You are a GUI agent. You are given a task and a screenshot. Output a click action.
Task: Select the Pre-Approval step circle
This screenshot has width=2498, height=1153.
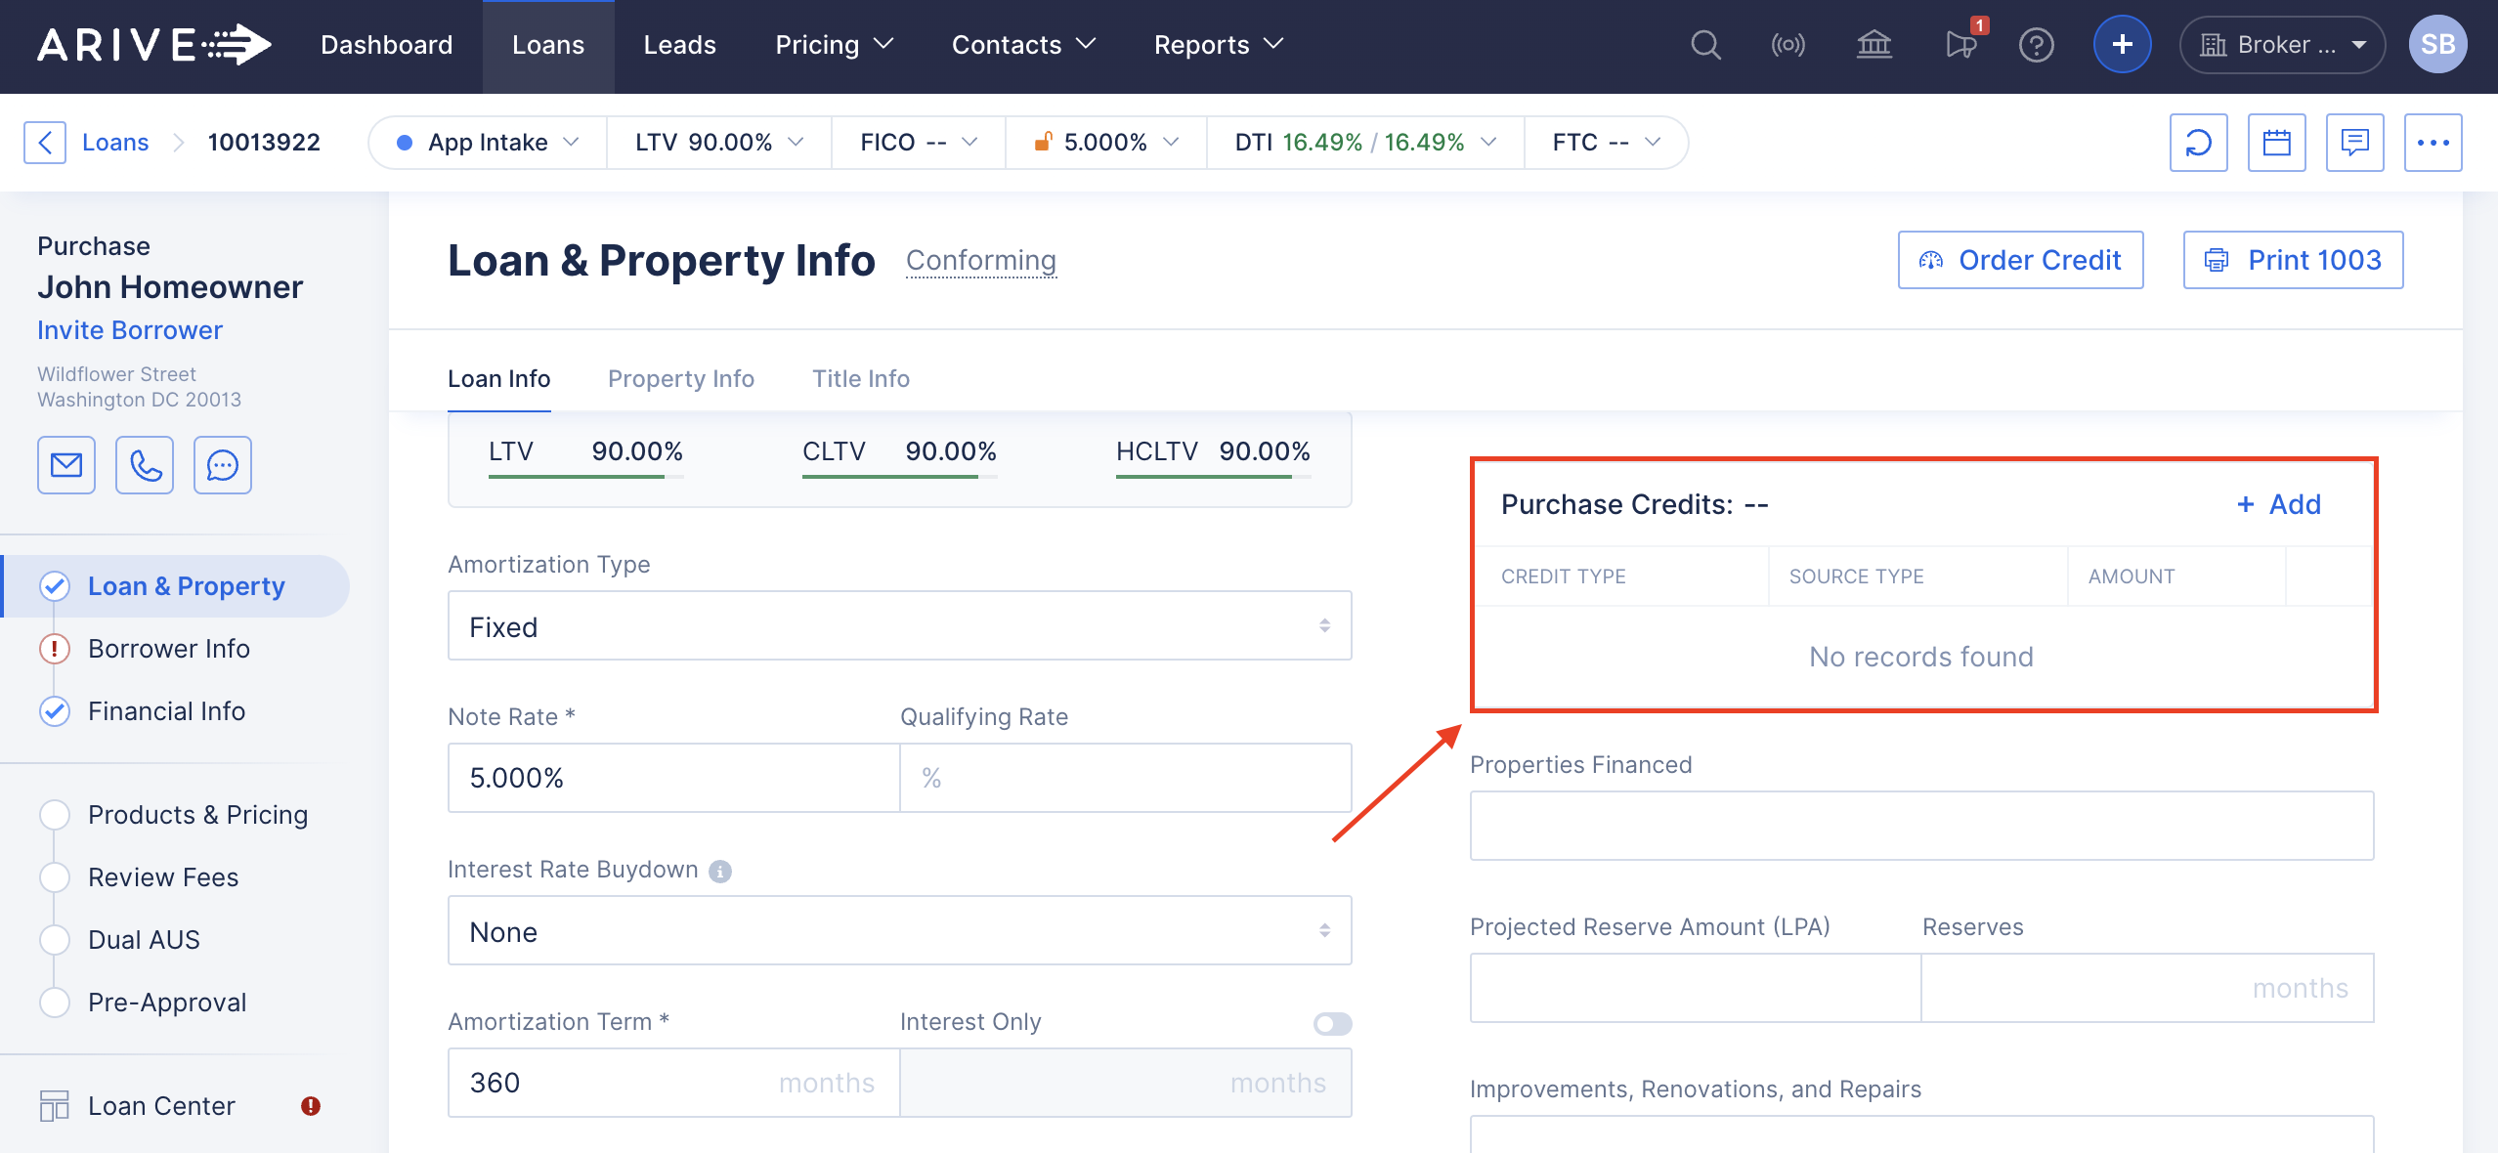[x=55, y=1003]
